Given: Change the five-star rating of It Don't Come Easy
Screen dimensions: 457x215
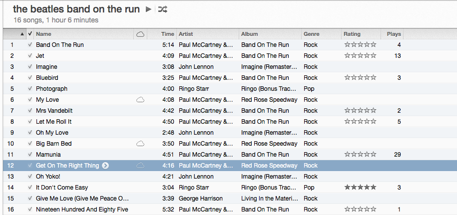Looking at the screenshot, I should point(360,188).
